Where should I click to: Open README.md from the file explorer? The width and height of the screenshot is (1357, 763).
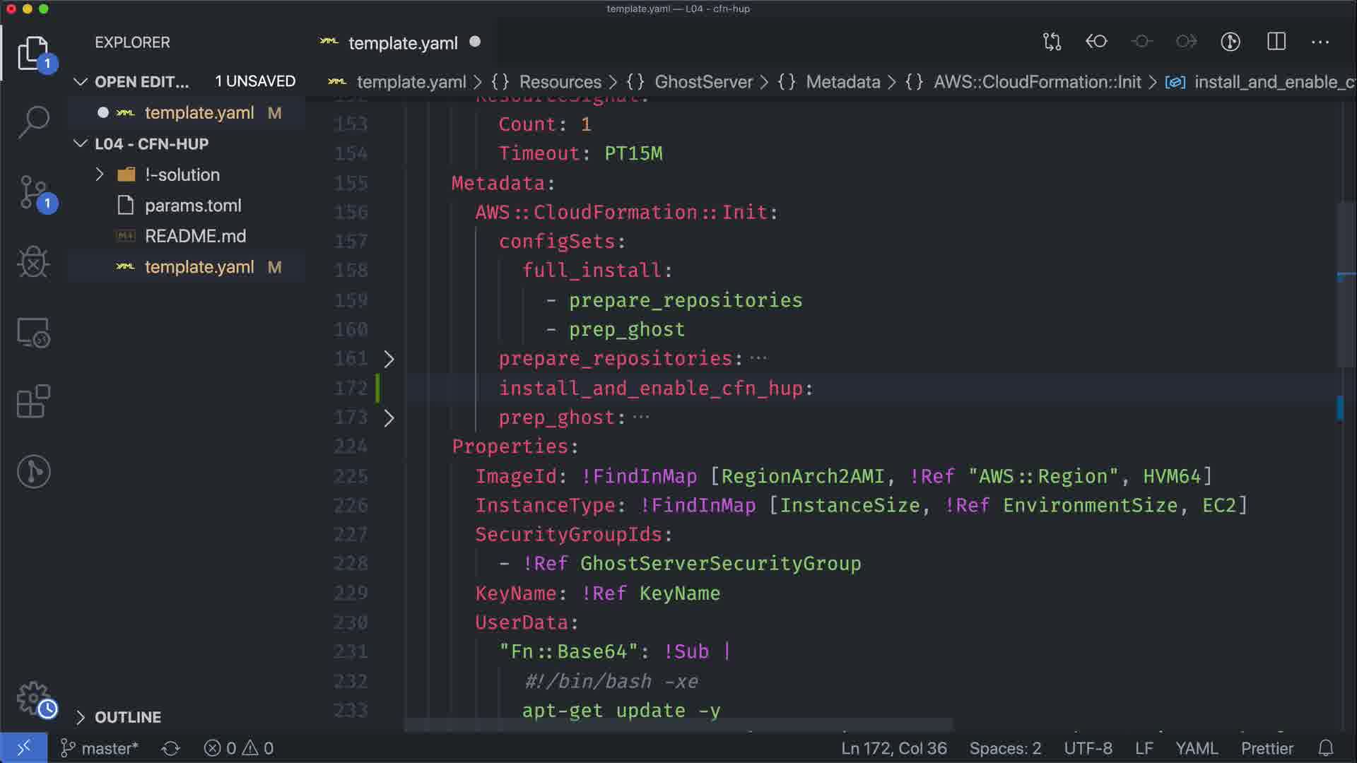(195, 236)
